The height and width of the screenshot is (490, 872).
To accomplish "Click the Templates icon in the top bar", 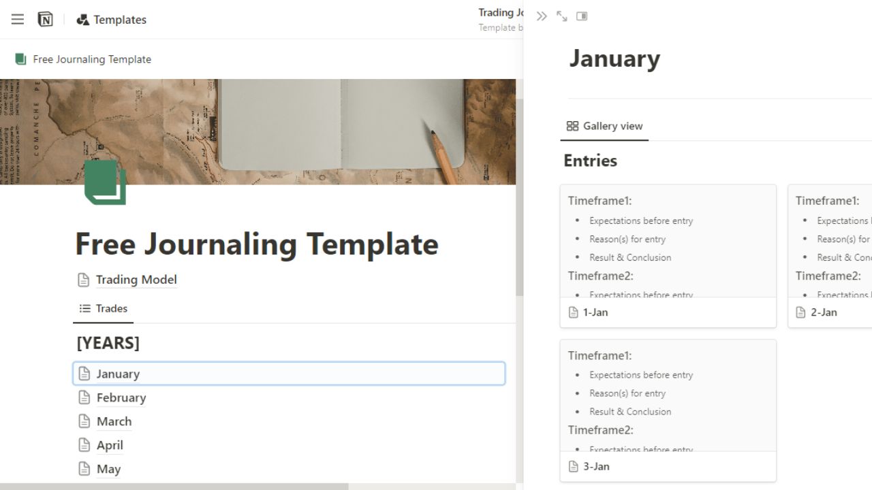I will [84, 19].
